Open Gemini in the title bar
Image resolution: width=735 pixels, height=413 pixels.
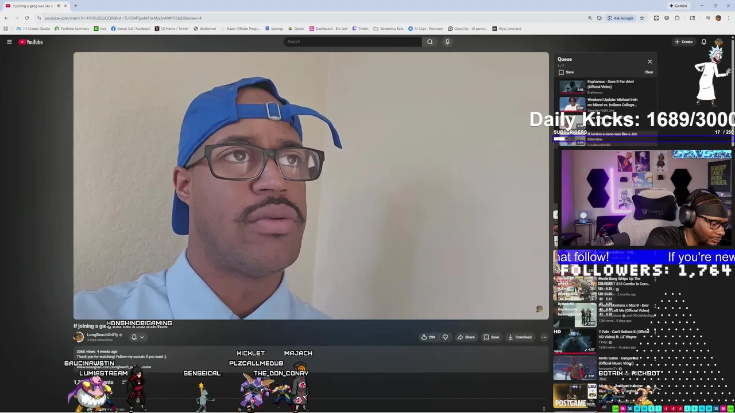(x=678, y=6)
